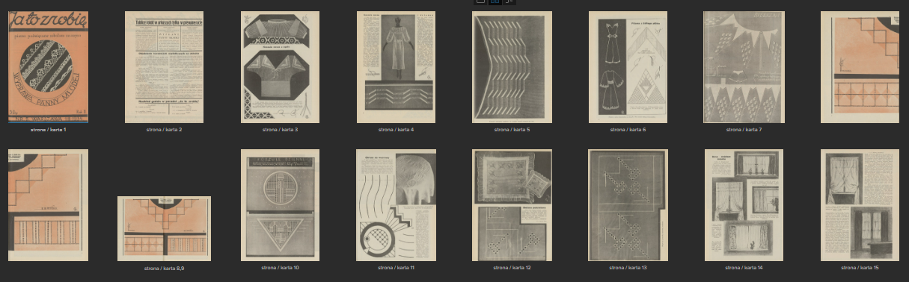Image resolution: width=909 pixels, height=282 pixels.
Task: Click the 'strona / karta 5' label
Action: [x=512, y=130]
